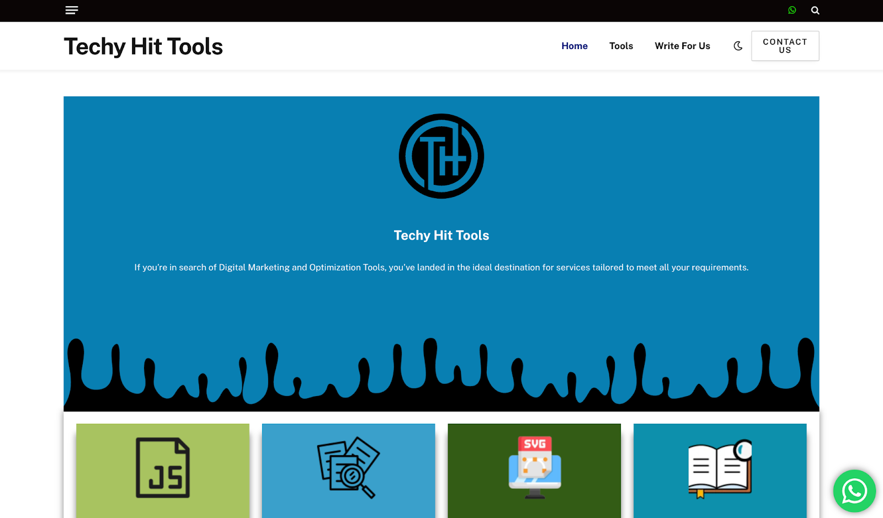Select the white Techy Hit Tools banner heading
883x518 pixels.
click(441, 236)
